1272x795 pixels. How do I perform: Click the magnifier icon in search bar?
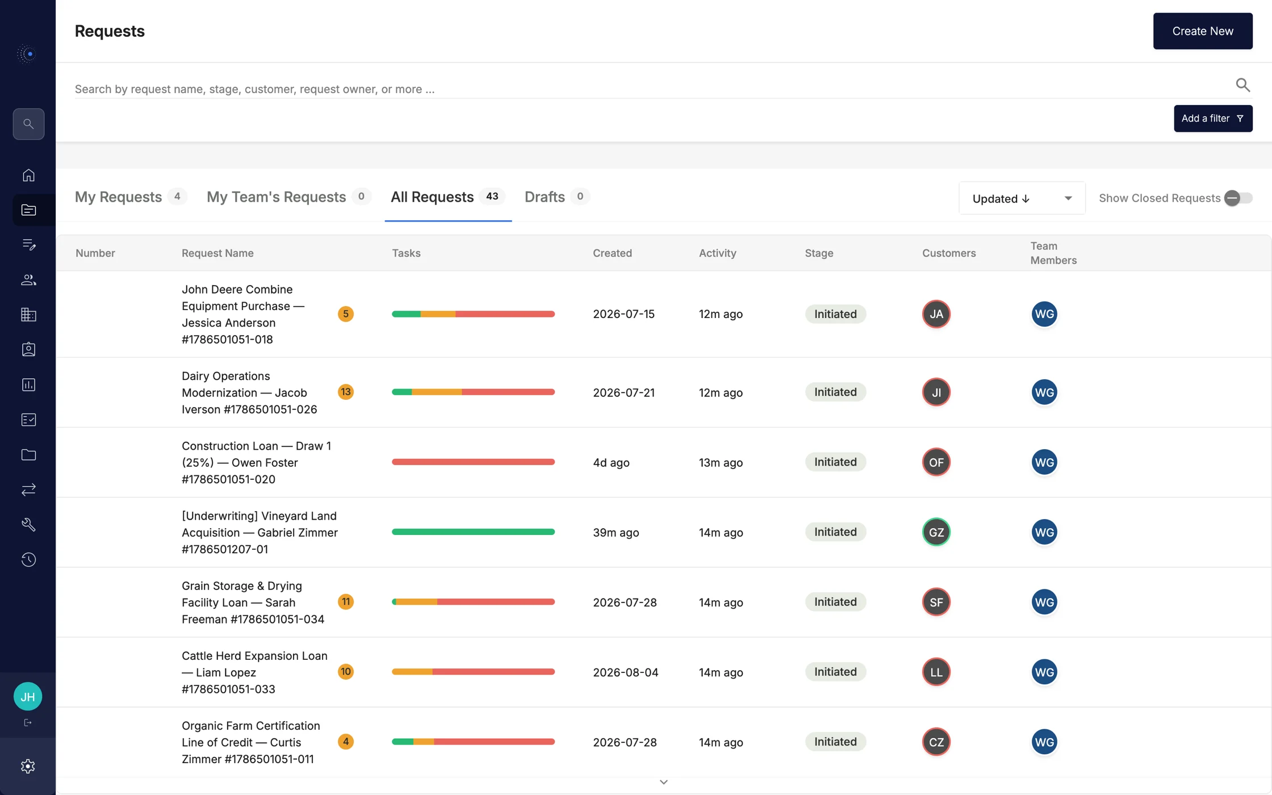click(x=1242, y=85)
